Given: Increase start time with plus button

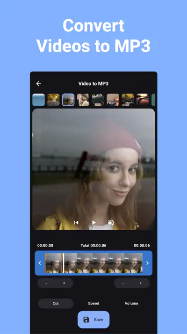Looking at the screenshot, I should 64,283.
